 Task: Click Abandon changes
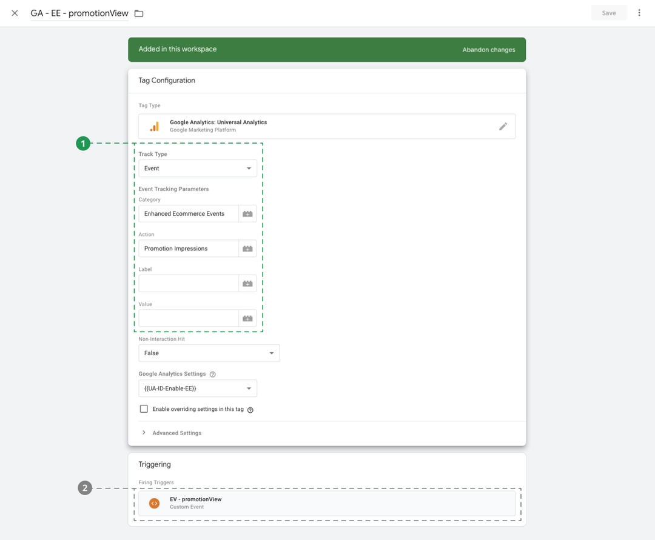tap(488, 50)
